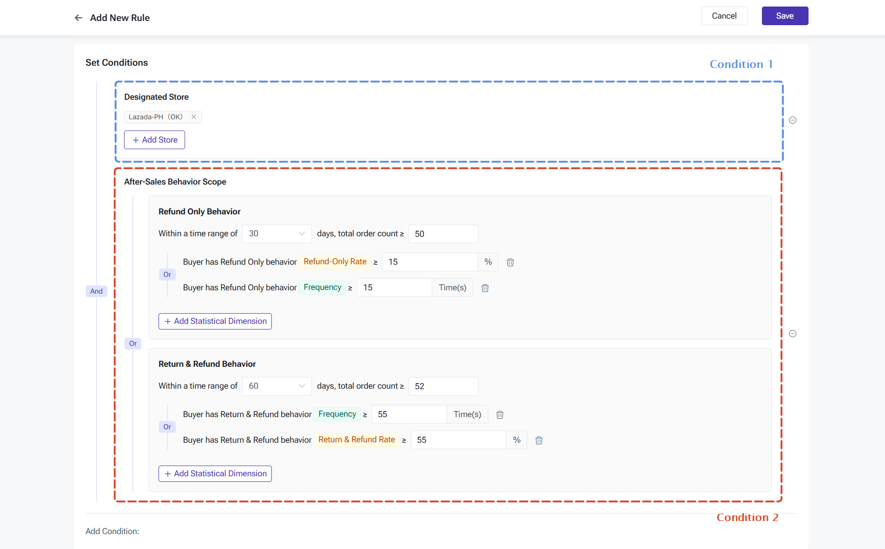Delete the Refund Only Frequency row
Image resolution: width=885 pixels, height=549 pixels.
pyautogui.click(x=485, y=288)
